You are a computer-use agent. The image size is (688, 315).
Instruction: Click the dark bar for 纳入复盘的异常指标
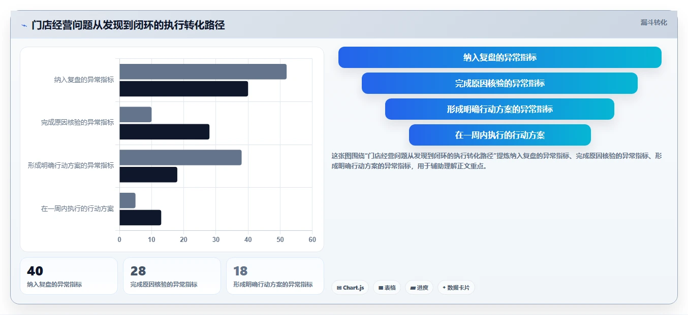click(183, 89)
